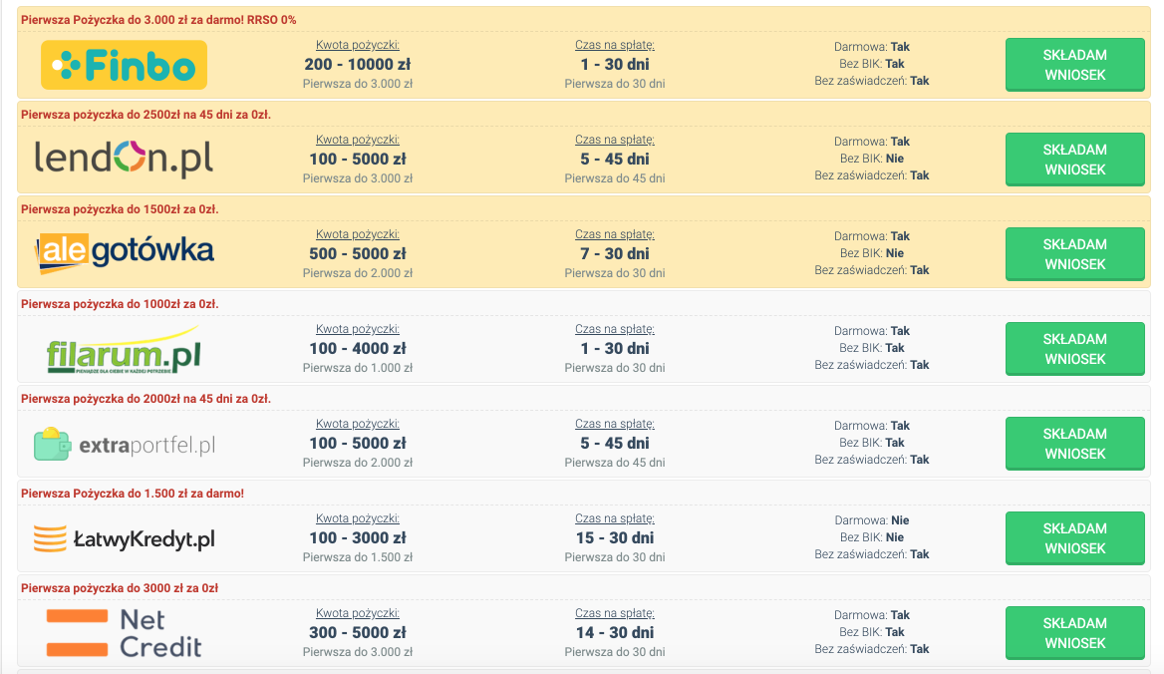Image resolution: width=1164 pixels, height=674 pixels.
Task: Open filarum promo text about 1000zł
Action: [120, 304]
